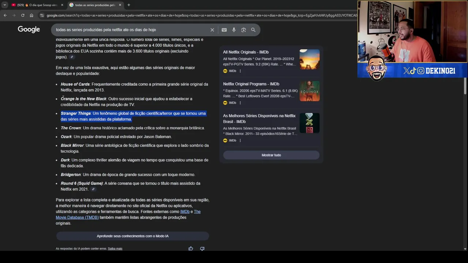Clear the search query with the X icon
The image size is (468, 263).
[212, 30]
